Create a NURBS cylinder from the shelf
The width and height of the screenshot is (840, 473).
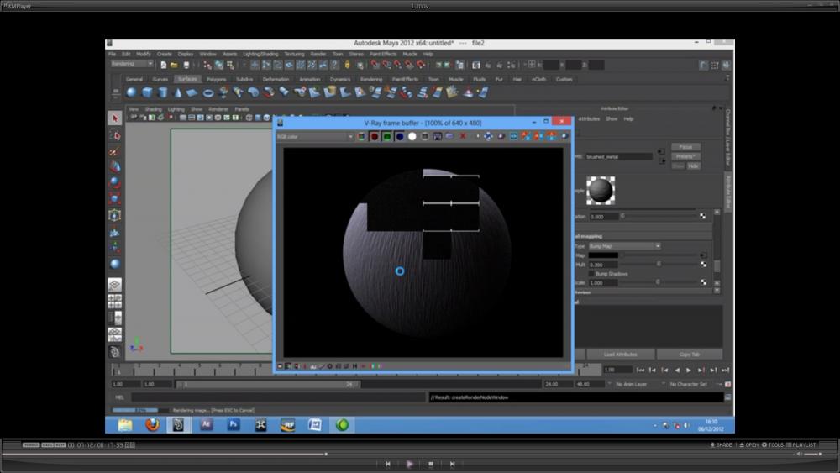click(x=163, y=92)
